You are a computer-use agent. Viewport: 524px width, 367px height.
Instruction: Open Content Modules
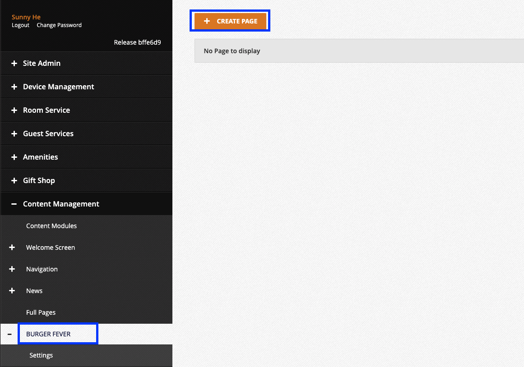point(51,226)
